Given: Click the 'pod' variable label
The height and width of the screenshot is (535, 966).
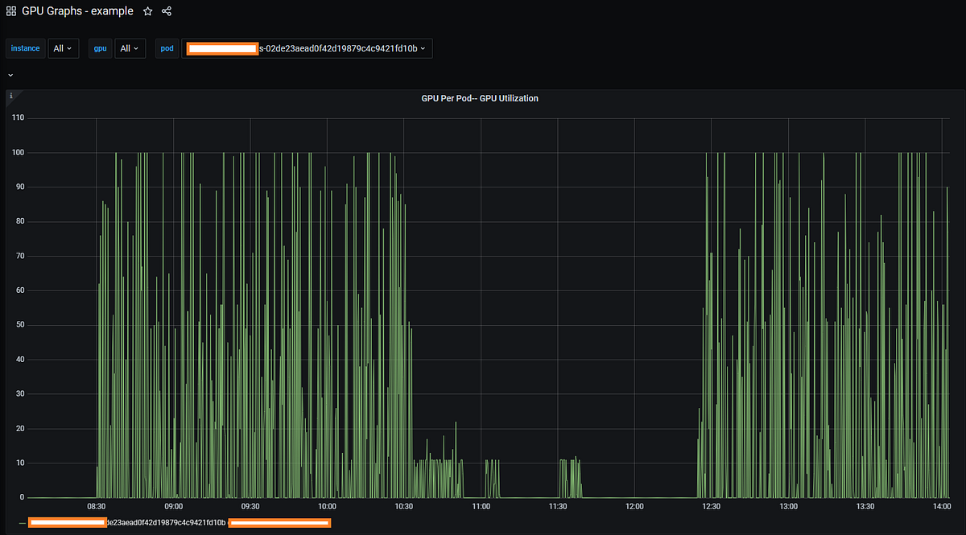Looking at the screenshot, I should click(167, 48).
